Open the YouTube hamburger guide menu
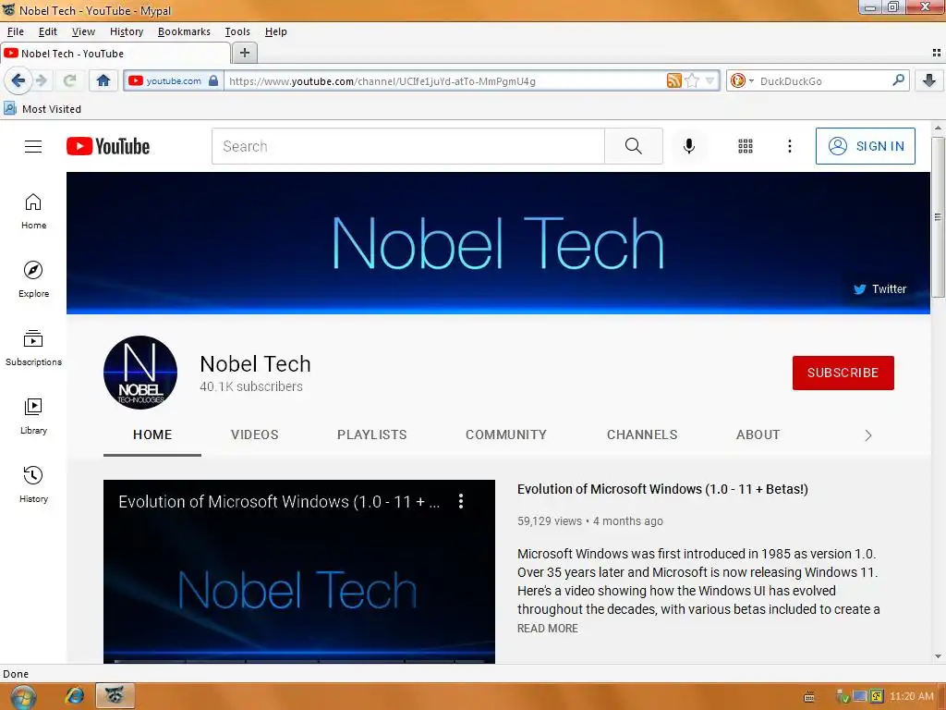946x710 pixels. coord(33,146)
